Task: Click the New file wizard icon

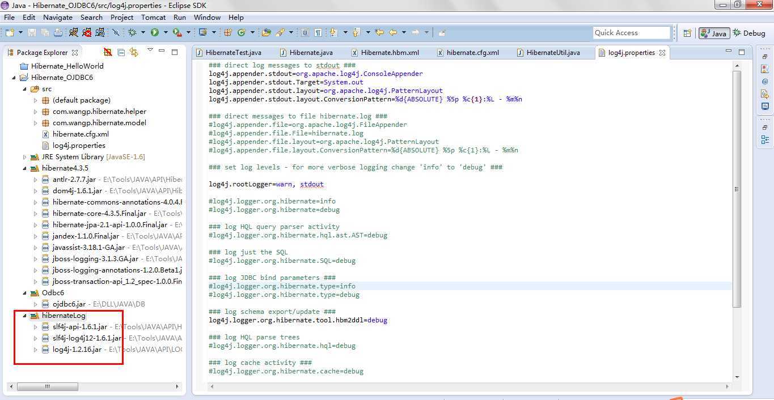Action: (10, 33)
